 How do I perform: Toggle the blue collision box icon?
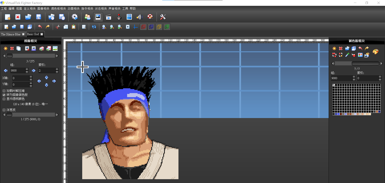(151, 27)
